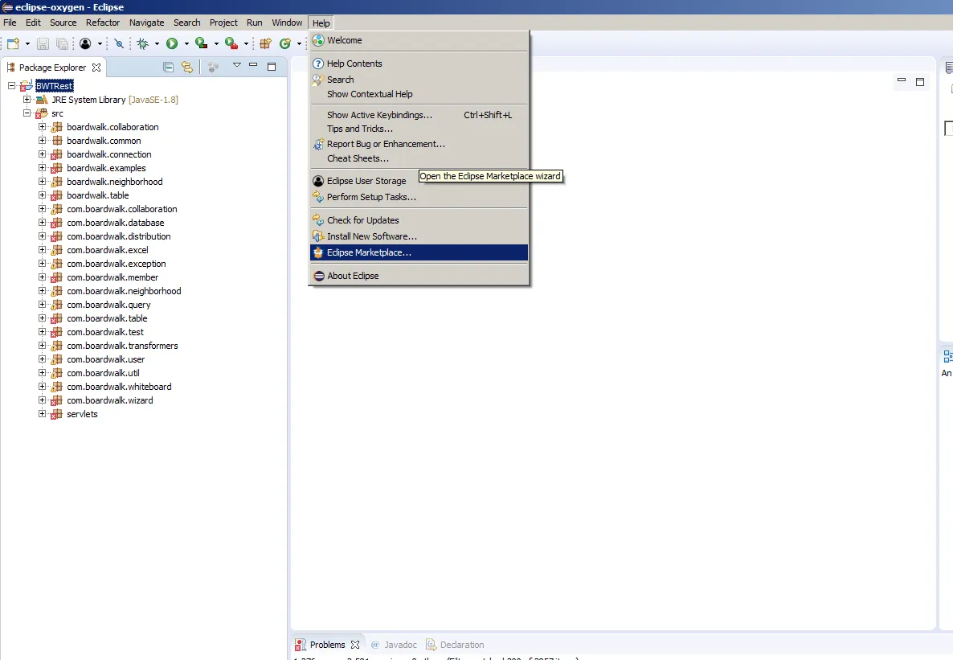Viewport: 953px width, 660px height.
Task: Open the File menu
Action: point(10,23)
